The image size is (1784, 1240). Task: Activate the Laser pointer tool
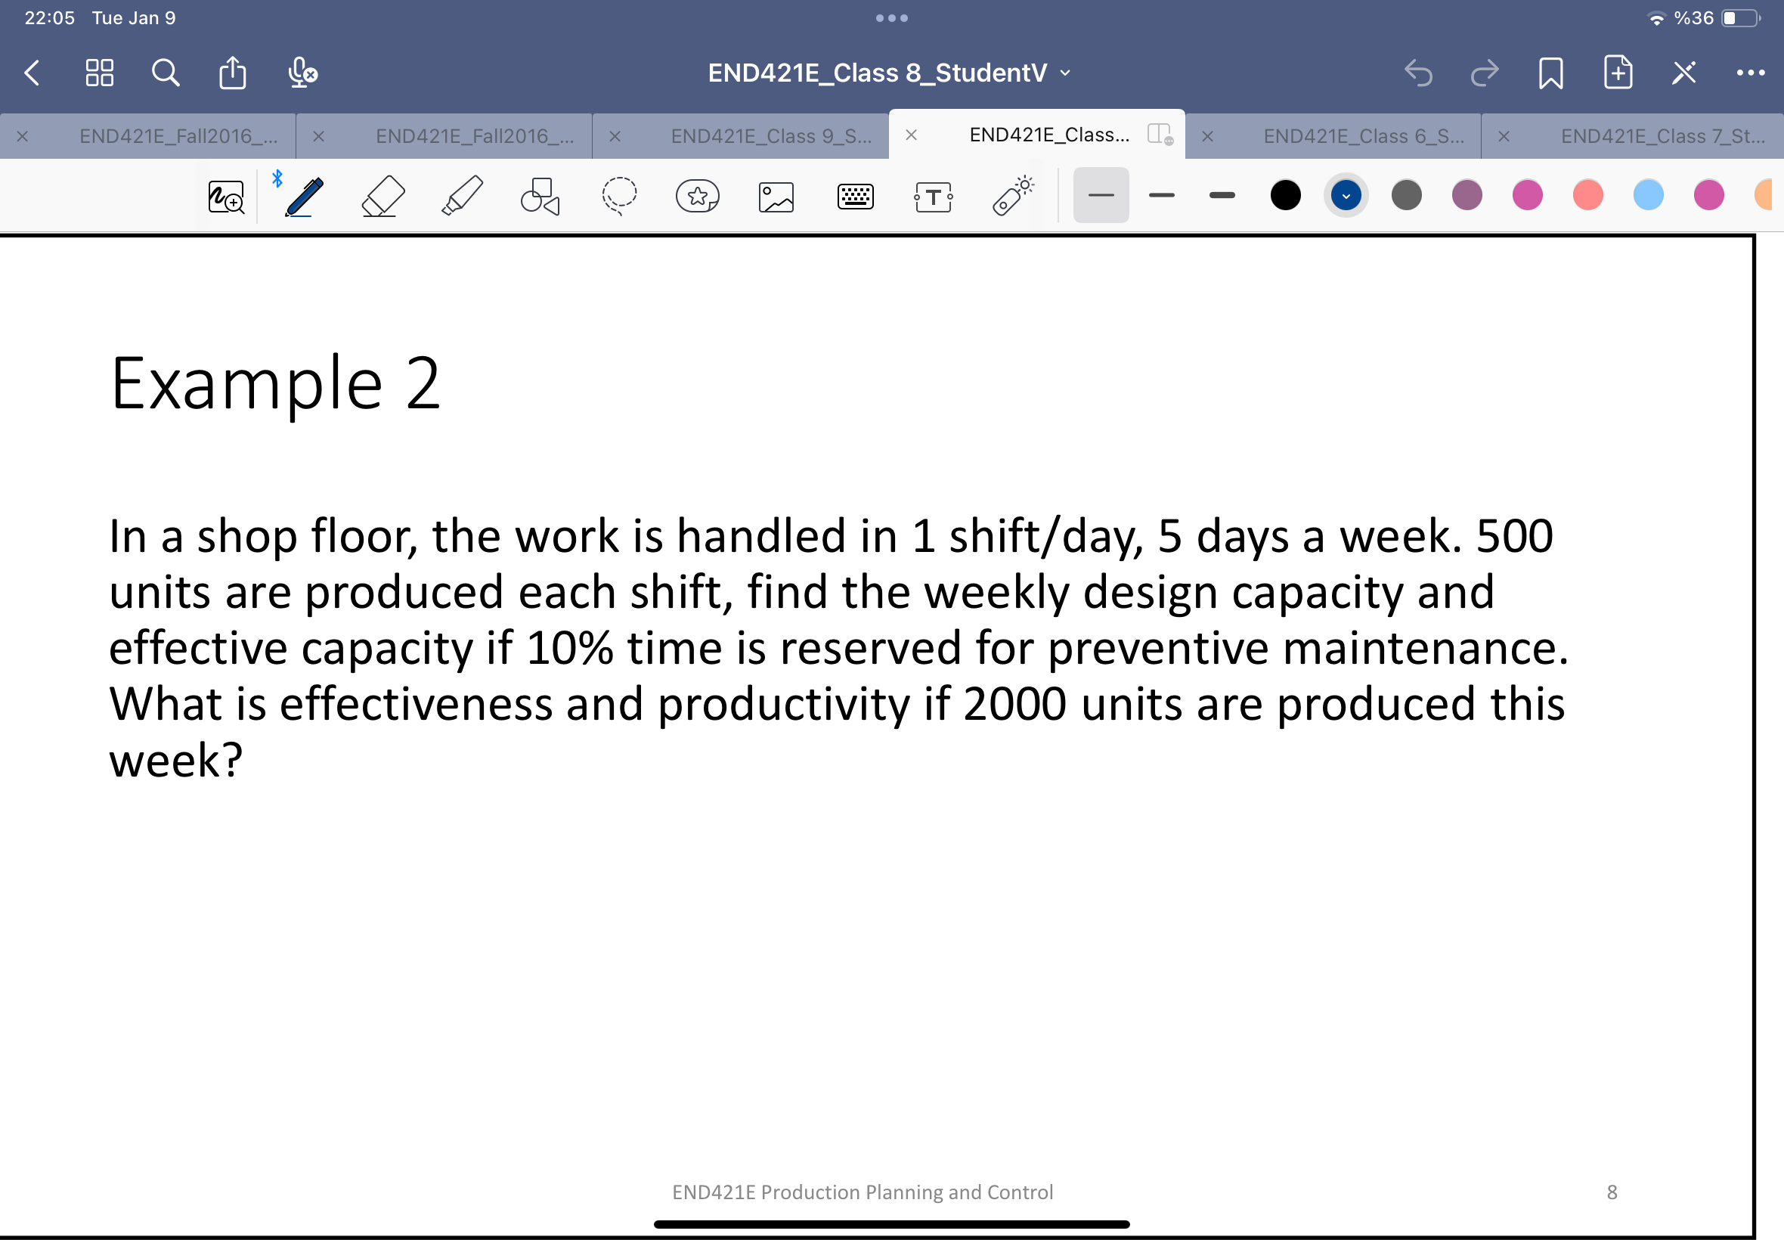[x=1012, y=196]
